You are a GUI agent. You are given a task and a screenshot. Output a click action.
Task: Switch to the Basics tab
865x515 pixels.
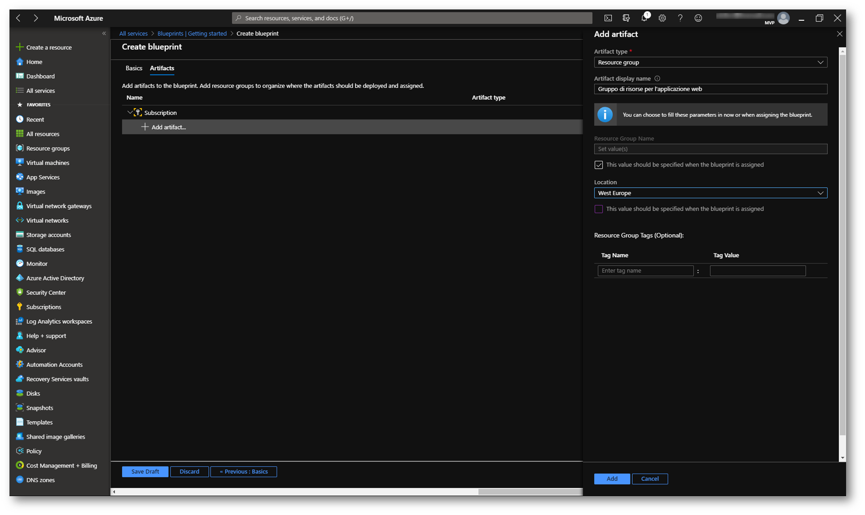tap(134, 68)
